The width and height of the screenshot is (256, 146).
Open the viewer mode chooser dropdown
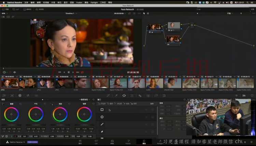tap(5, 72)
